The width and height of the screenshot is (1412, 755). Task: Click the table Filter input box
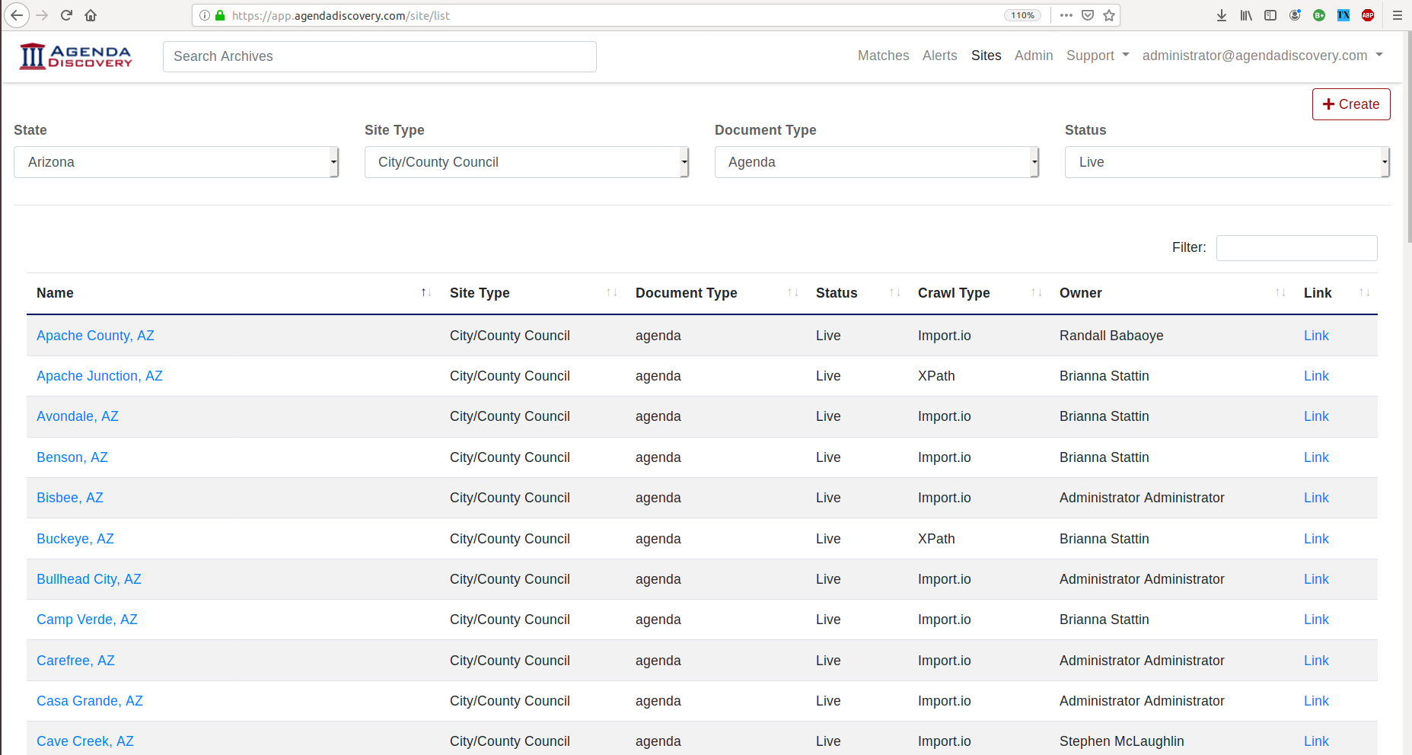(1296, 248)
